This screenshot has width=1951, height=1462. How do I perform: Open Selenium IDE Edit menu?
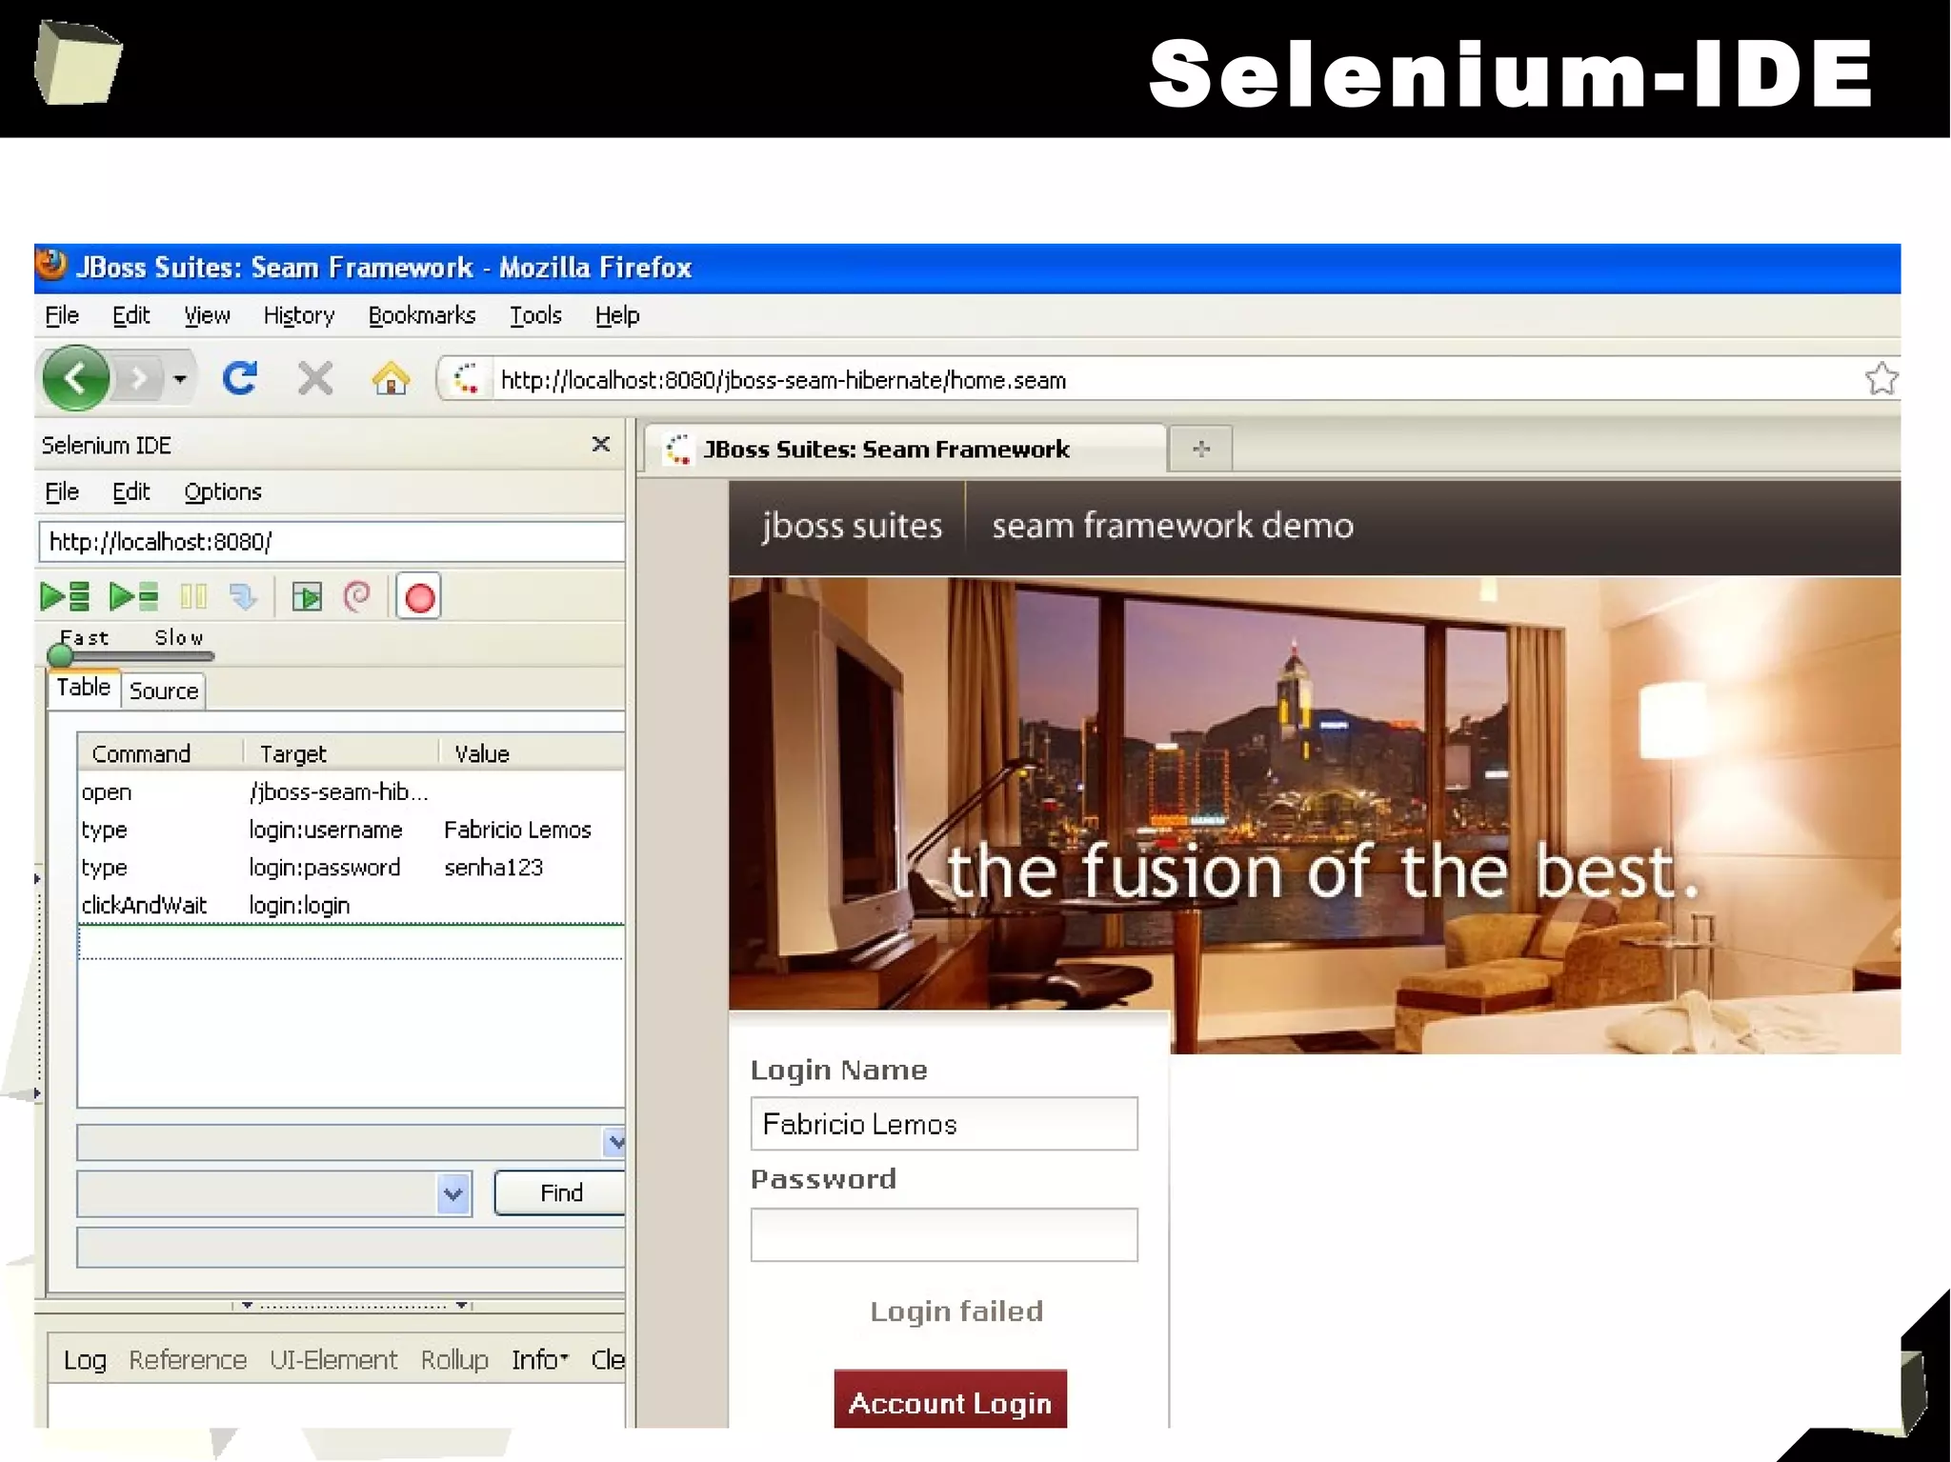click(x=131, y=491)
